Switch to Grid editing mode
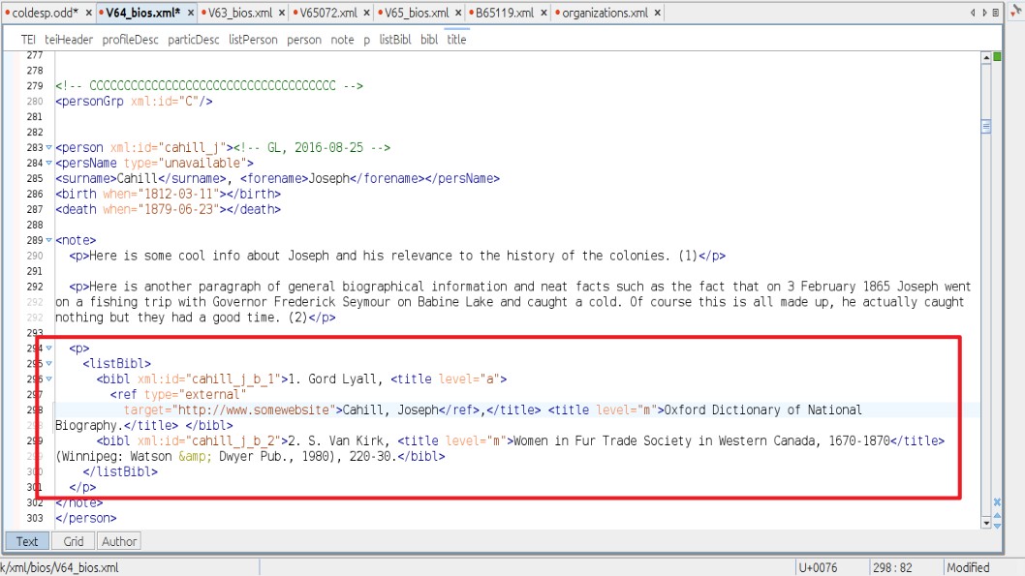 (x=74, y=541)
